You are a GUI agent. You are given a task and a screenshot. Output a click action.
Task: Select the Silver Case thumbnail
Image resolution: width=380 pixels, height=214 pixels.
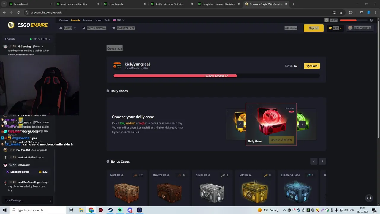point(212,193)
